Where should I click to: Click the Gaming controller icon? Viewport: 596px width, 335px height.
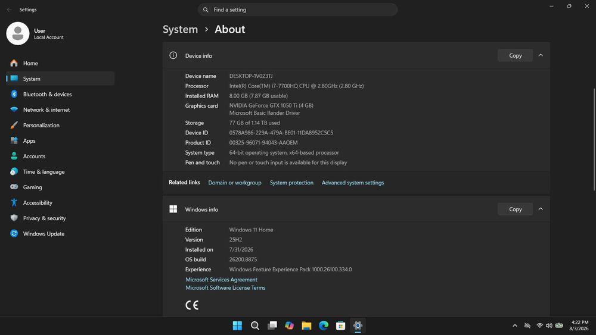pos(14,187)
